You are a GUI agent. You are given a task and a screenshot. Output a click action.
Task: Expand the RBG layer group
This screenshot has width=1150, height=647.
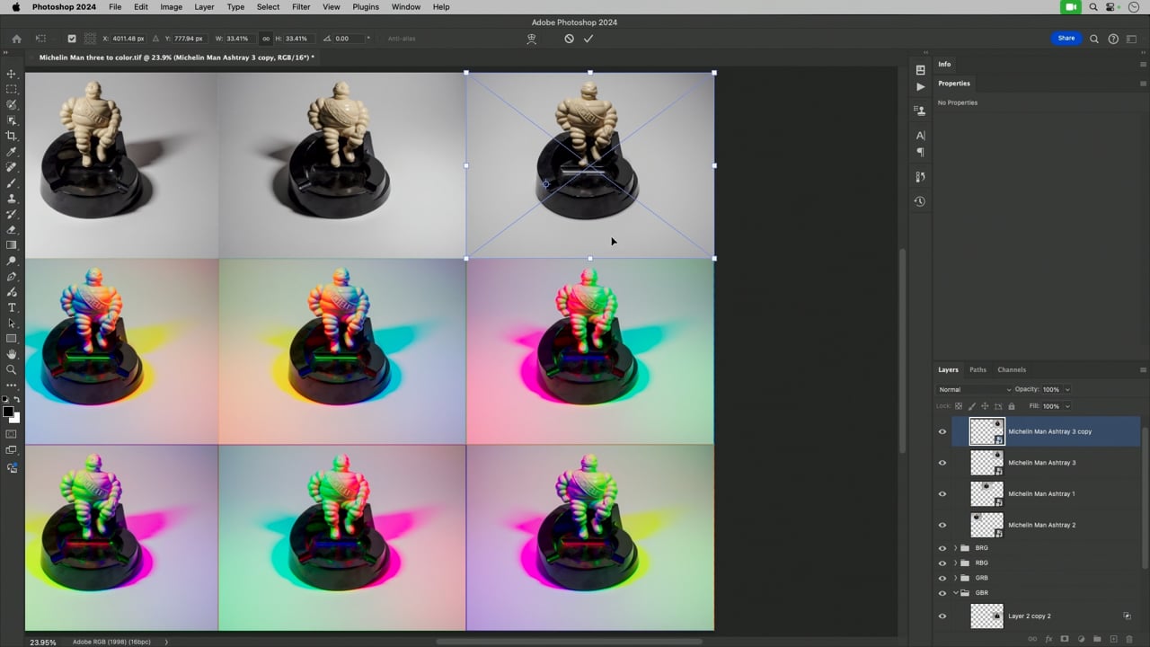click(x=955, y=563)
